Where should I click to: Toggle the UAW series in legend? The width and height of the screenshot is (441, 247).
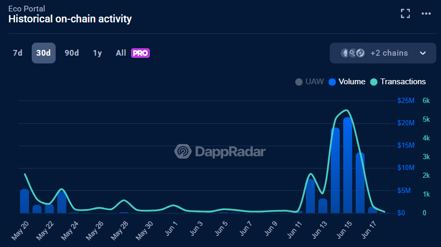[x=309, y=82]
